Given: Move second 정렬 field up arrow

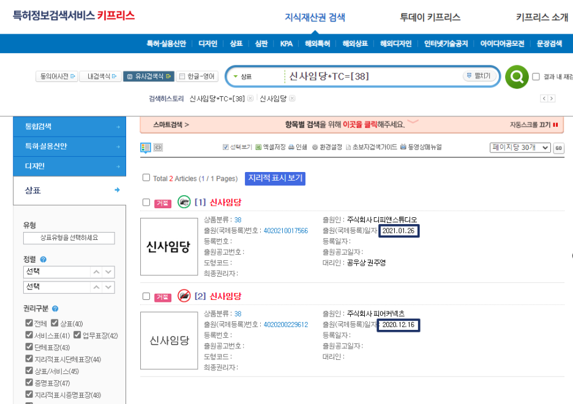Looking at the screenshot, I should click(x=96, y=287).
